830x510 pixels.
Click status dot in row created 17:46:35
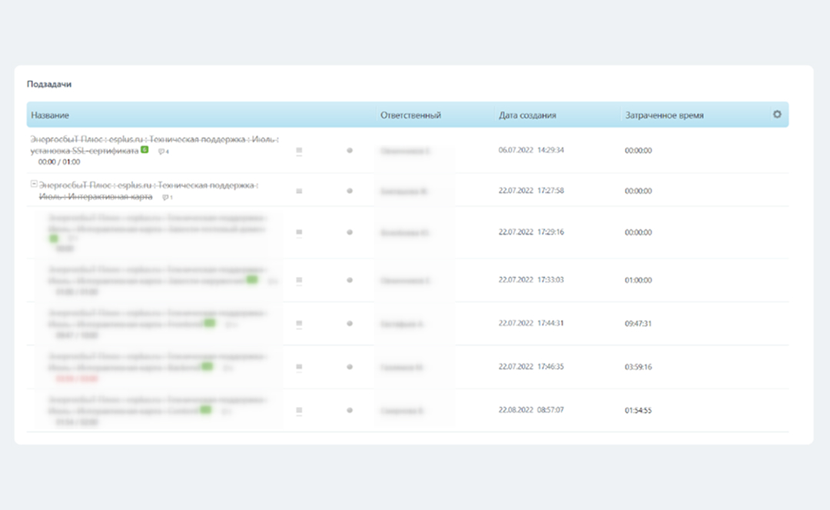[350, 366]
